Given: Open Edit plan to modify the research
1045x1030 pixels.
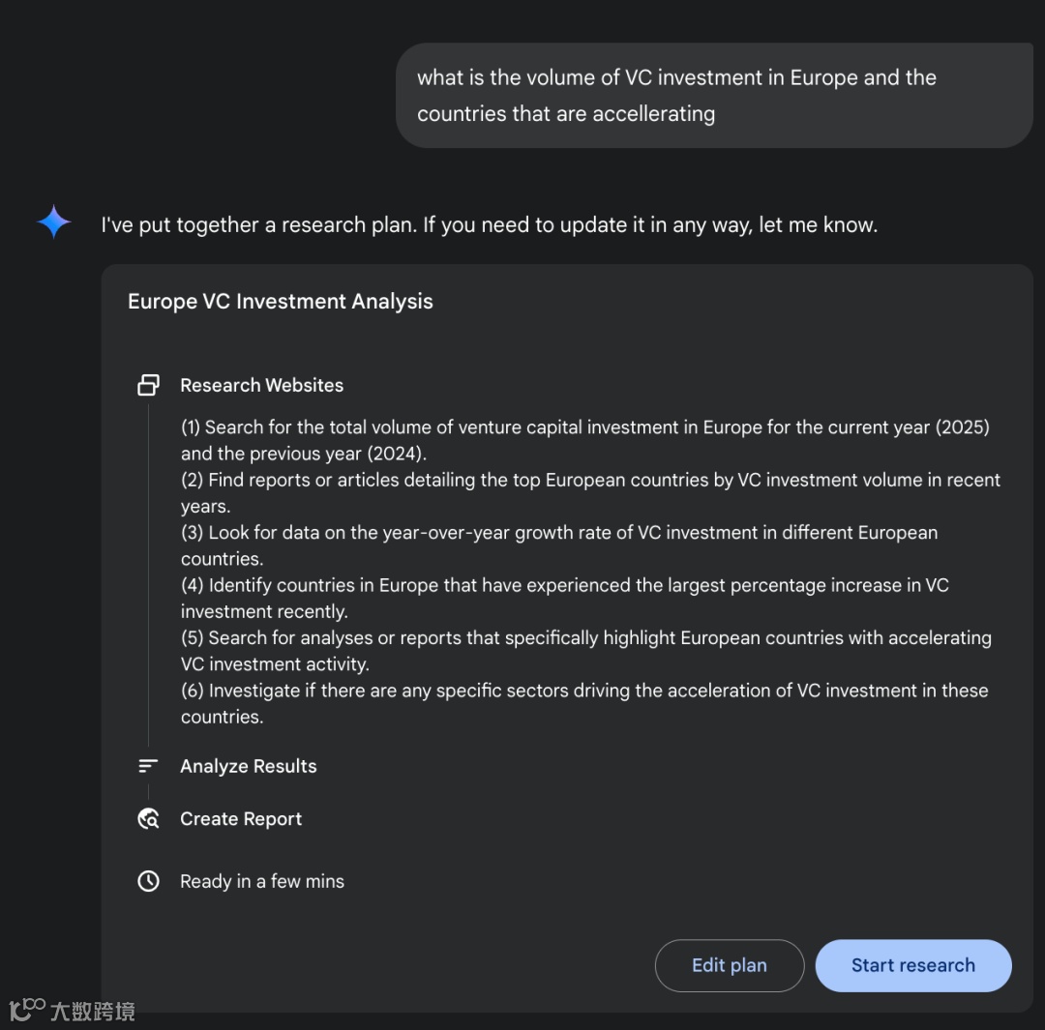Looking at the screenshot, I should [x=730, y=965].
